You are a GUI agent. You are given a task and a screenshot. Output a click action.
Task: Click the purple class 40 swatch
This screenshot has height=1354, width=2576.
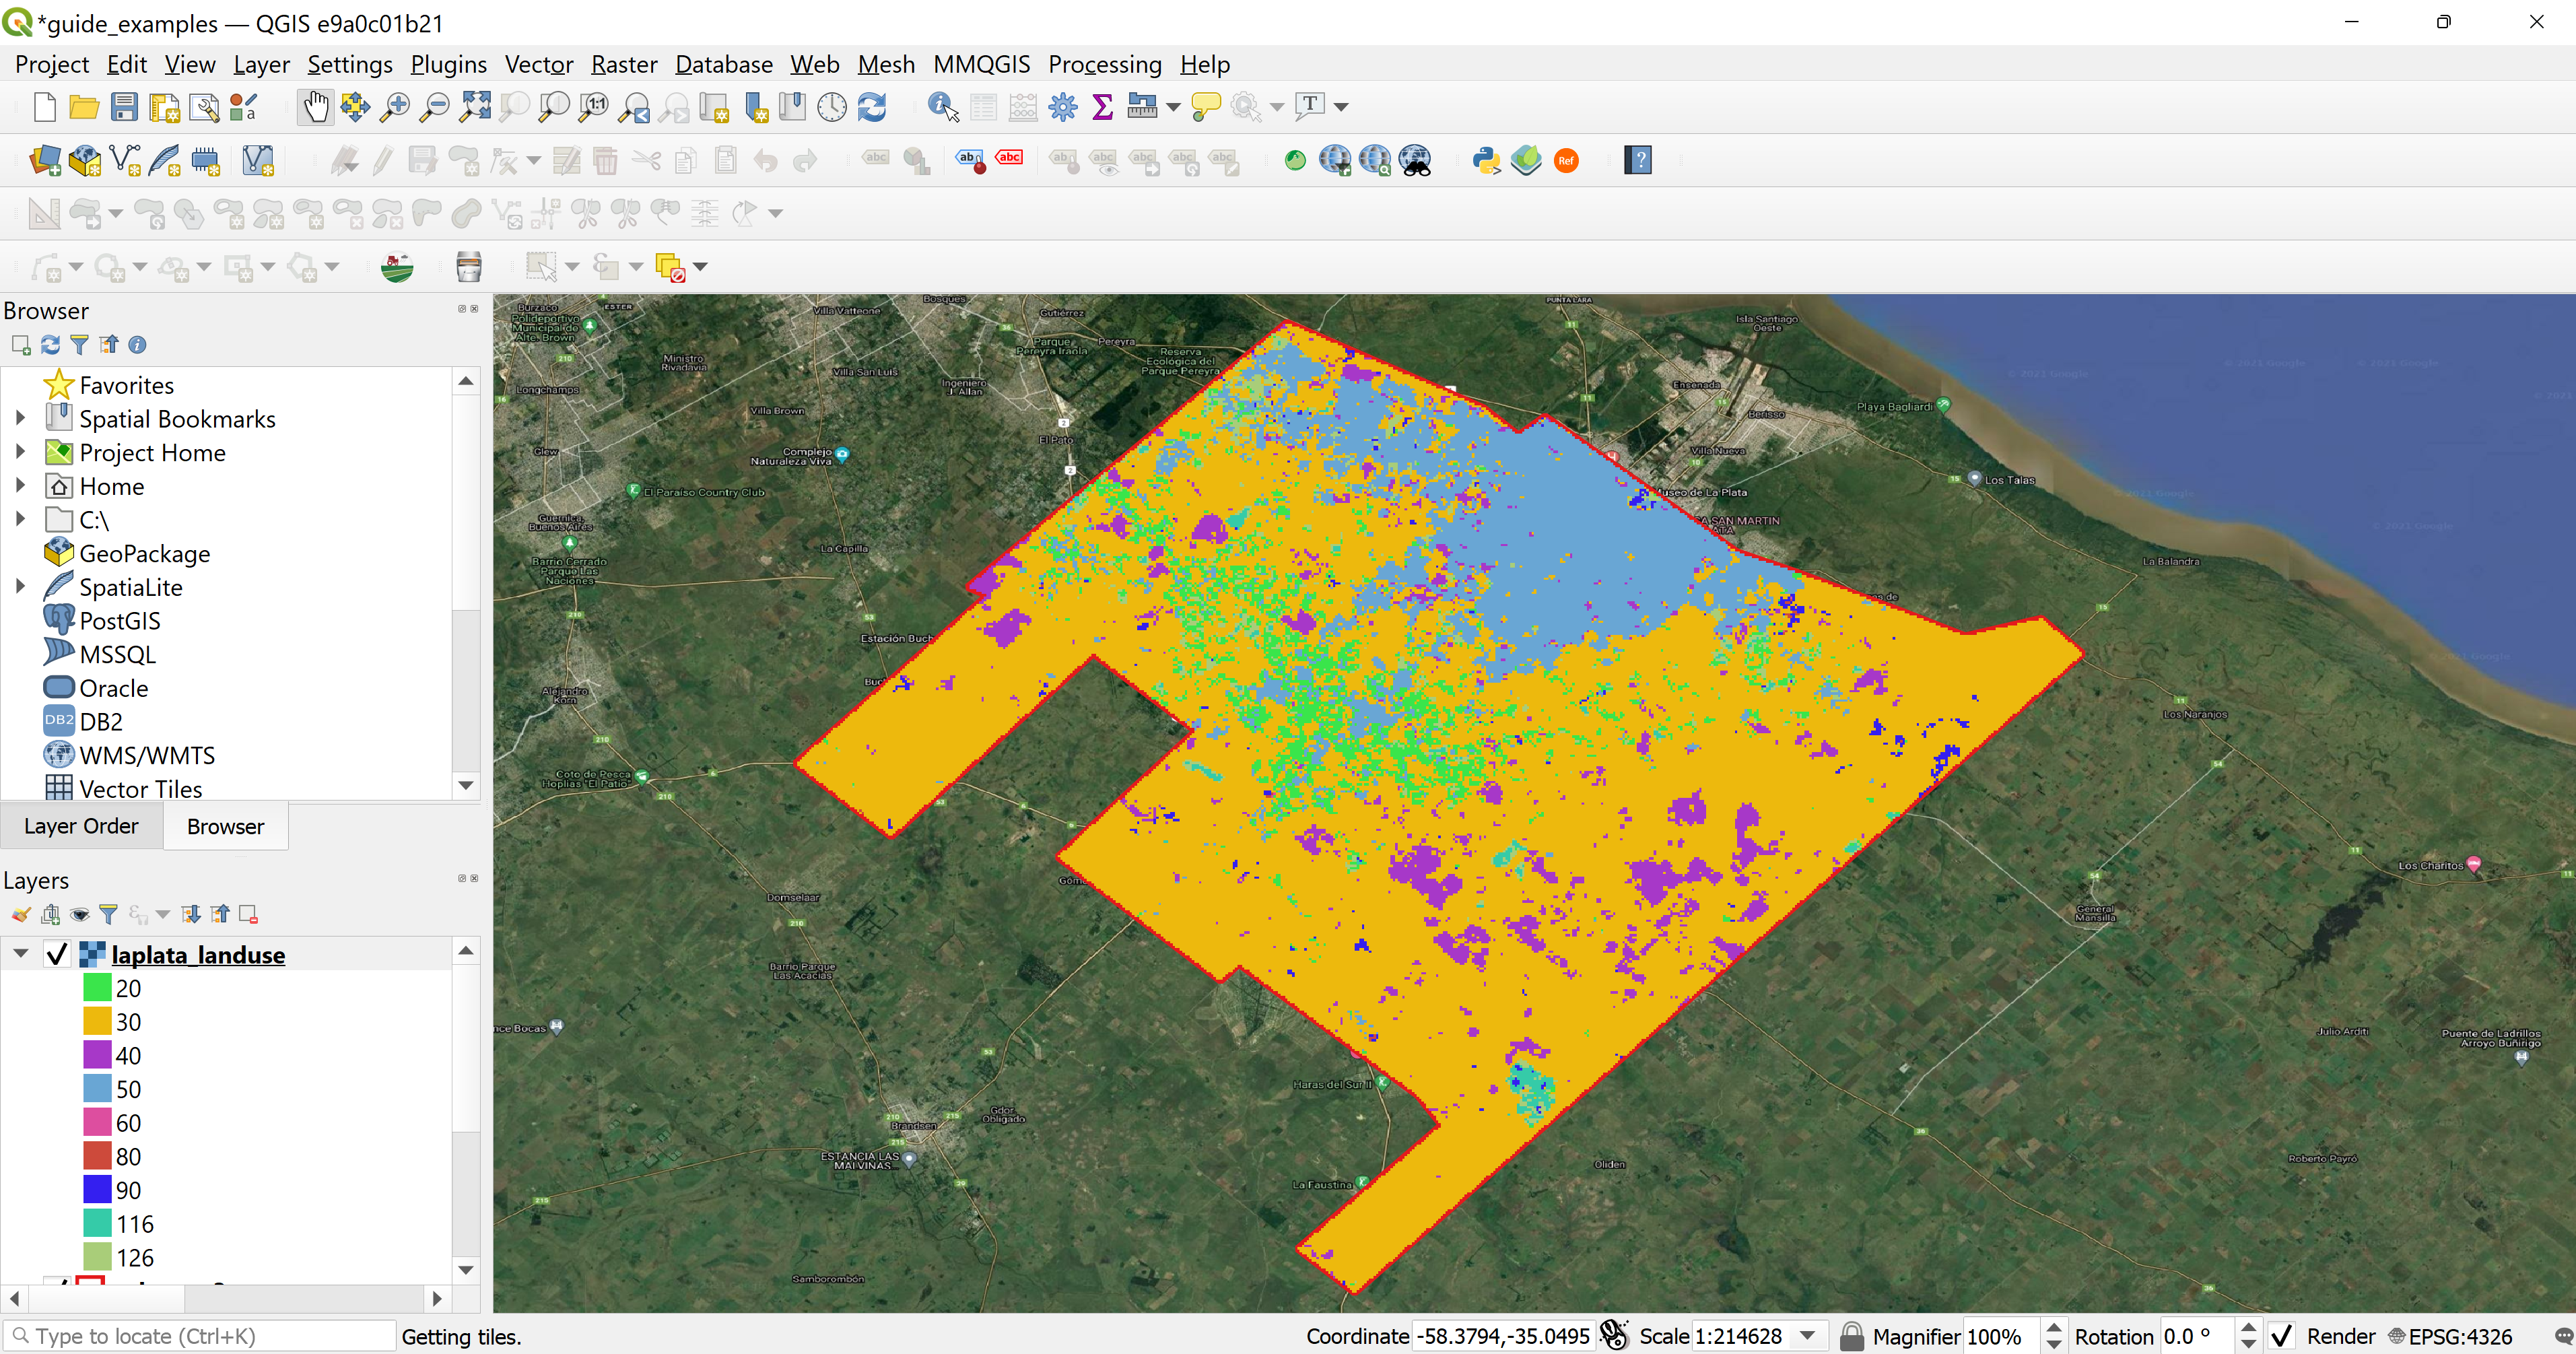coord(97,1055)
